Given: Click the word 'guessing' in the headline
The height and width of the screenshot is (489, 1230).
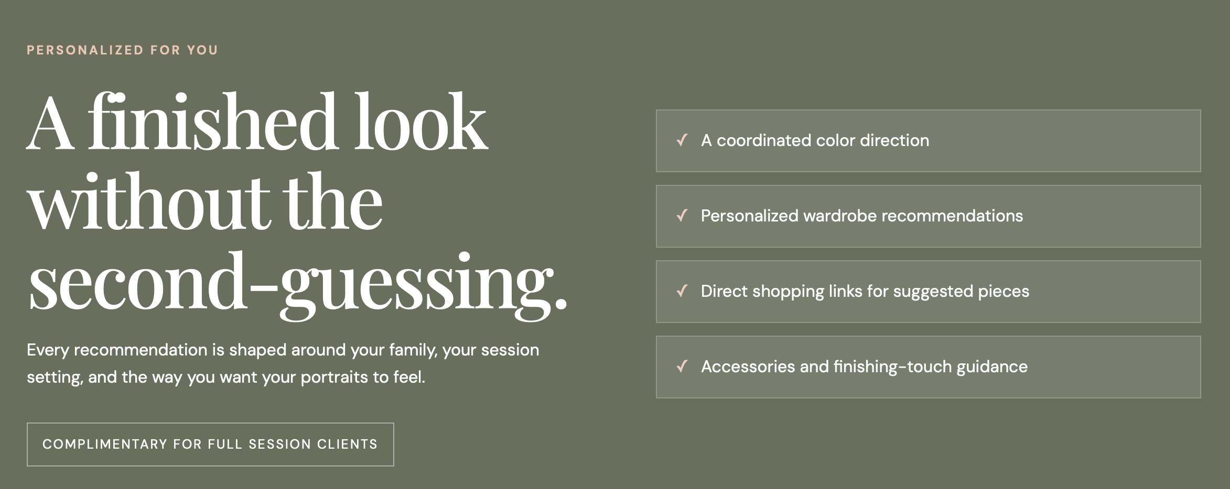Looking at the screenshot, I should click(x=417, y=285).
